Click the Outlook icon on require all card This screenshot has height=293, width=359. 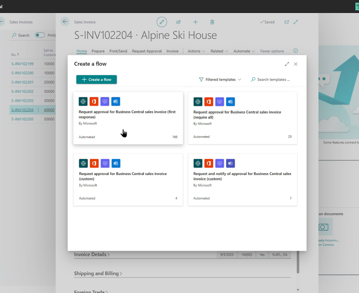(230, 102)
